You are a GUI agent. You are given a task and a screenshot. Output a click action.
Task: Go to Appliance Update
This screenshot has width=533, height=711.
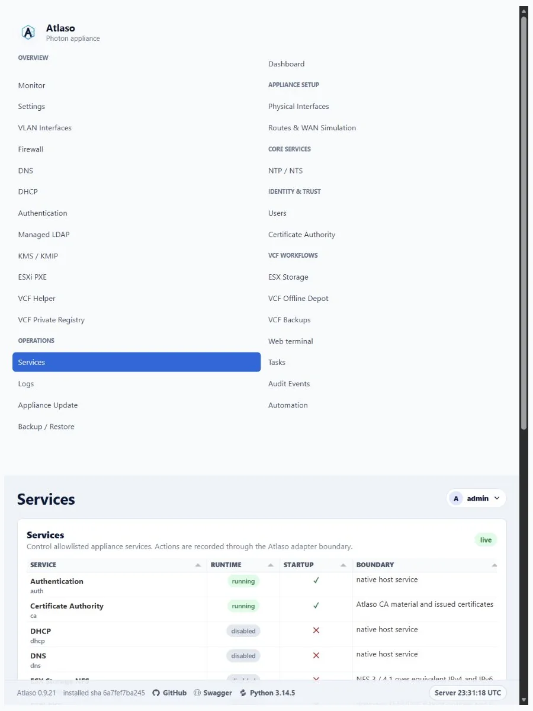48,405
